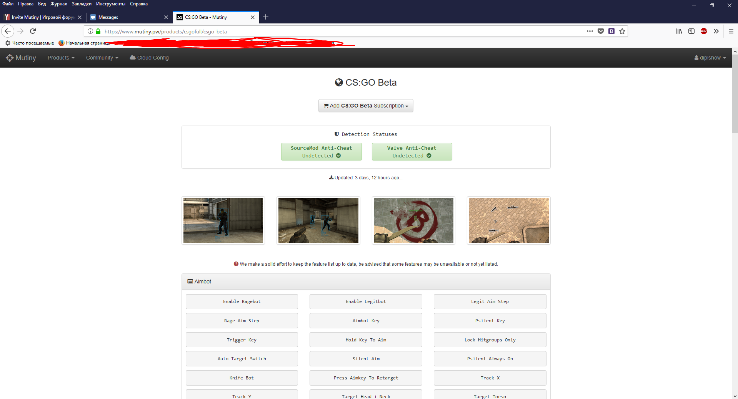Open the Add CS:GO Beta Subscription dropdown
This screenshot has width=738, height=399.
[x=366, y=106]
